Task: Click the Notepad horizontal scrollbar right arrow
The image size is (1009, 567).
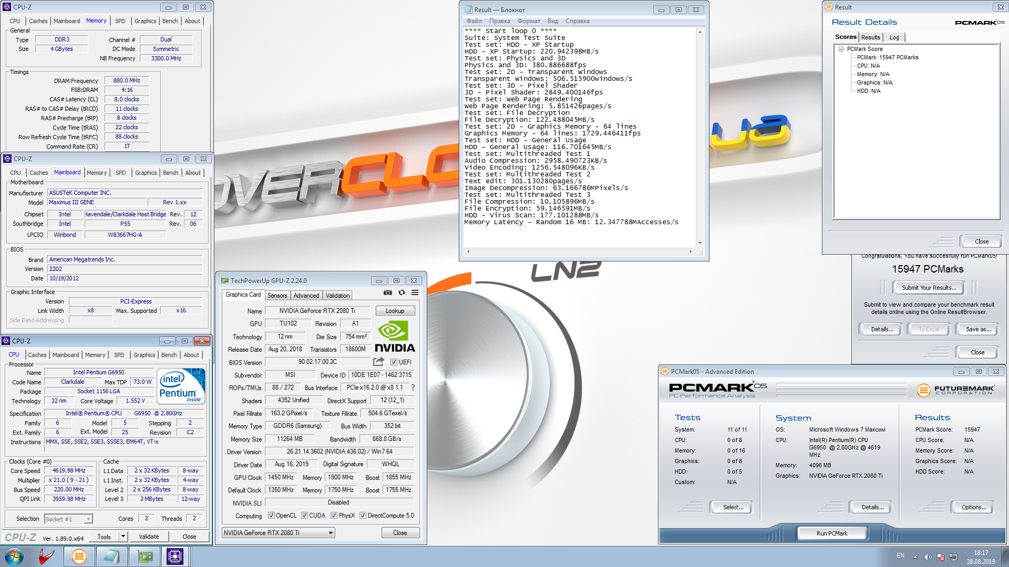Action: click(691, 251)
